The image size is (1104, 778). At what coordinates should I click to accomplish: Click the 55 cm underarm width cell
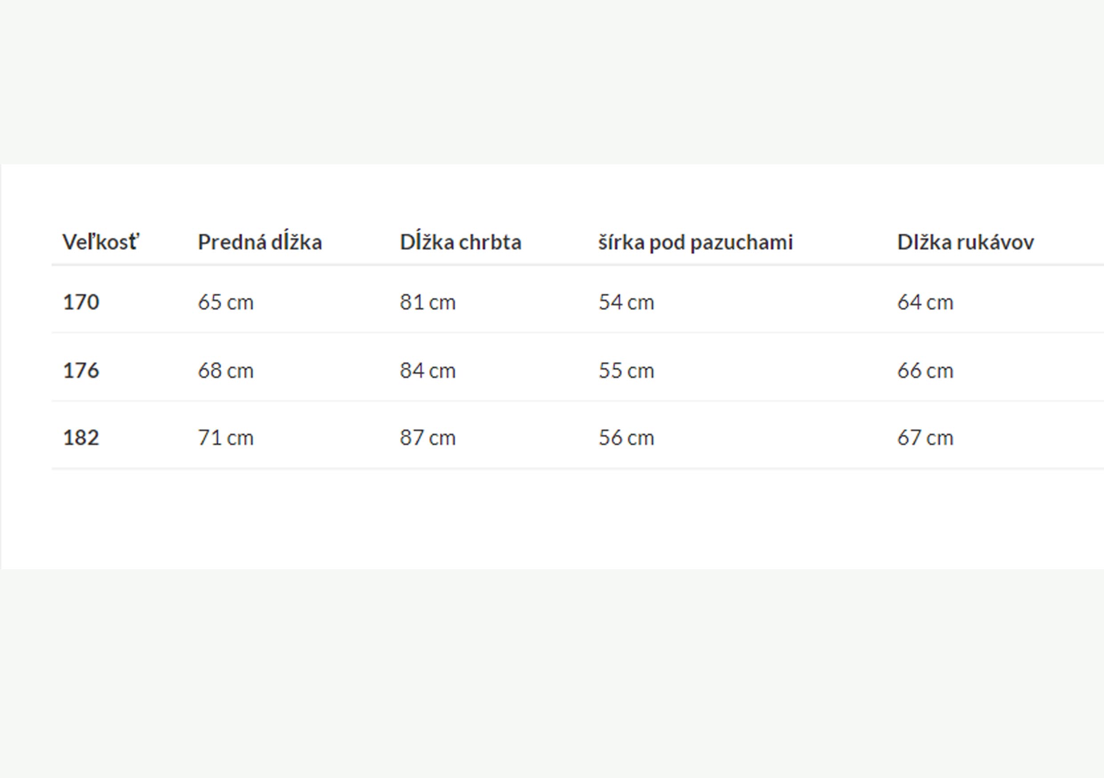pos(626,371)
